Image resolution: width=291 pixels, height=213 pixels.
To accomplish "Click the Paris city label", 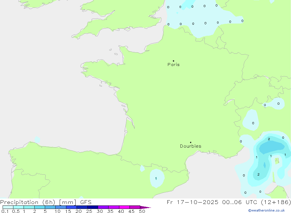I will (173, 65).
